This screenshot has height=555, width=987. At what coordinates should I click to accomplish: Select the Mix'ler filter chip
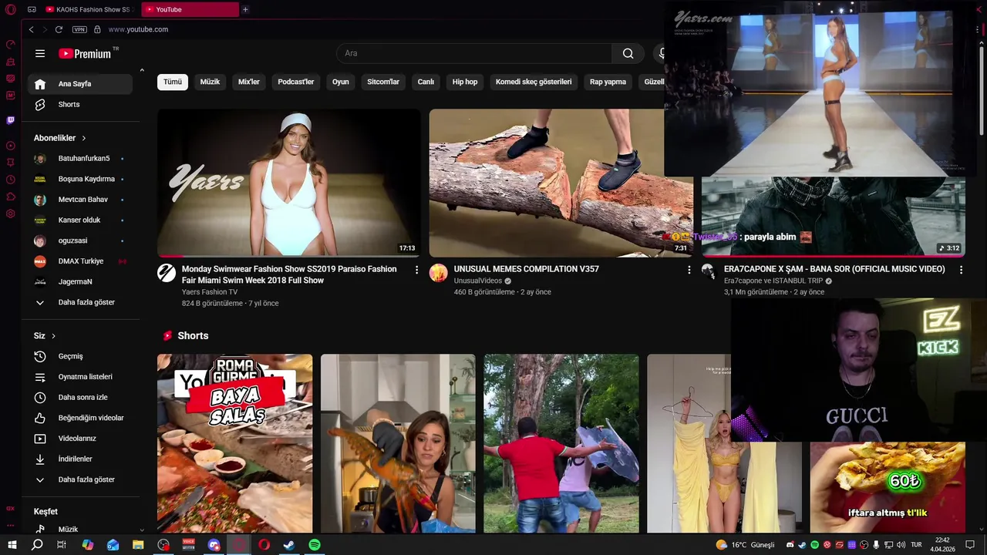click(x=249, y=82)
